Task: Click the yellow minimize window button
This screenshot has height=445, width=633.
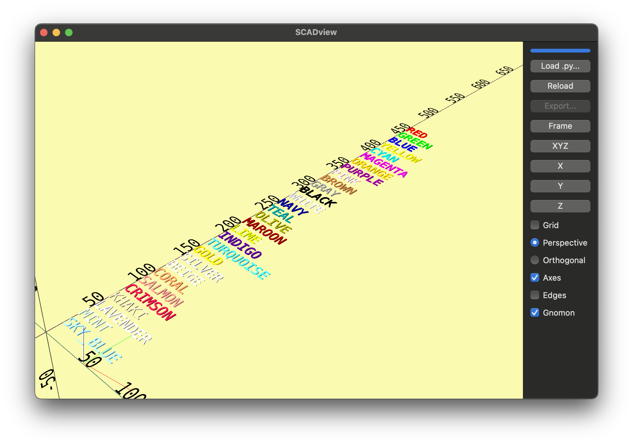Action: [x=56, y=32]
